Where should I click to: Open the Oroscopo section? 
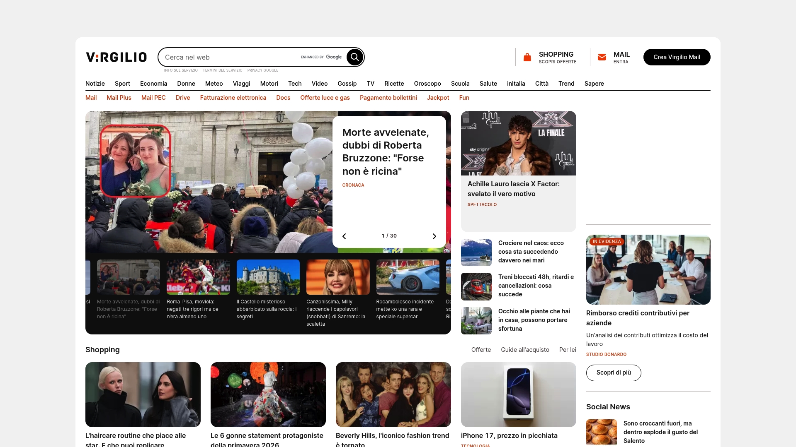pos(427,84)
